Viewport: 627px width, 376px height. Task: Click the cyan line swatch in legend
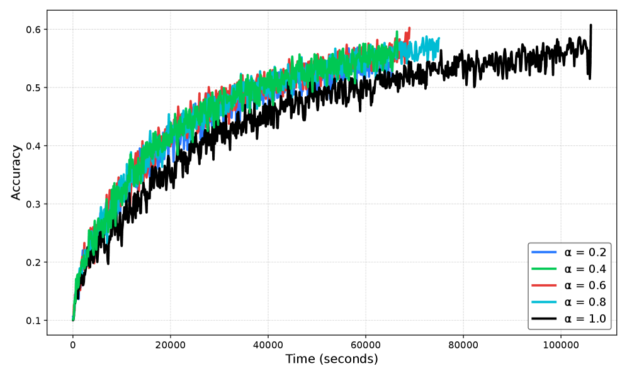tap(544, 302)
